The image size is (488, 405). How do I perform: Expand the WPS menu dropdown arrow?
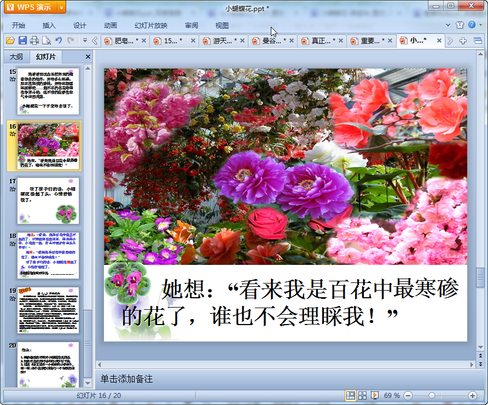[62, 8]
